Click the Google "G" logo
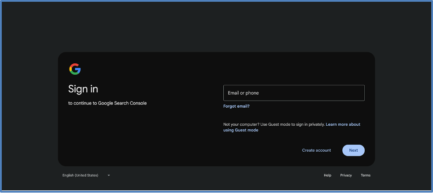 pyautogui.click(x=75, y=69)
